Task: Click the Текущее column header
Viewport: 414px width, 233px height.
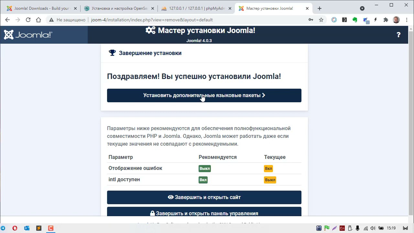Action: coord(275,157)
